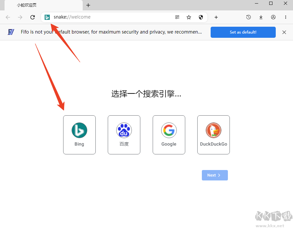Image resolution: width=293 pixels, height=228 pixels.
Task: Open the three-dot browser menu
Action: point(286,17)
